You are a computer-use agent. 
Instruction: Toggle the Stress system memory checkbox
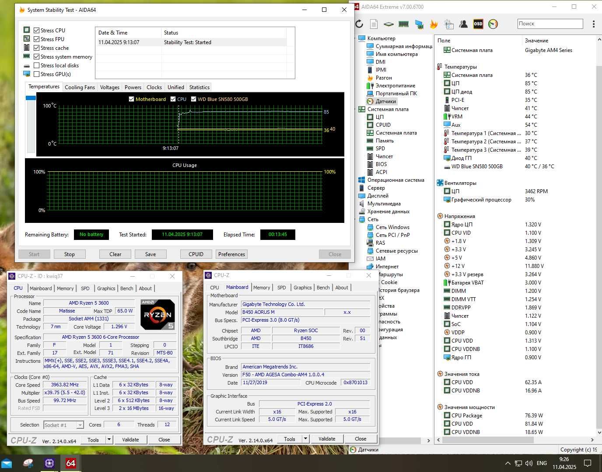coord(37,57)
